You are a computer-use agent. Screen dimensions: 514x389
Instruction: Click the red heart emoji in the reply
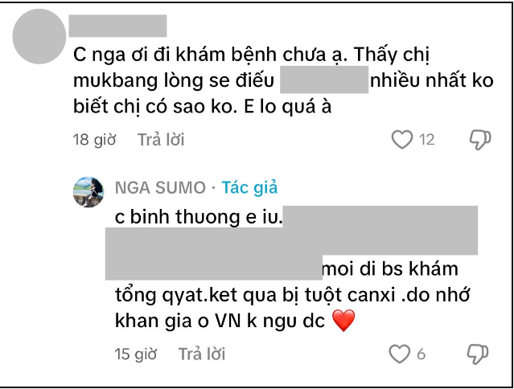coord(343,321)
